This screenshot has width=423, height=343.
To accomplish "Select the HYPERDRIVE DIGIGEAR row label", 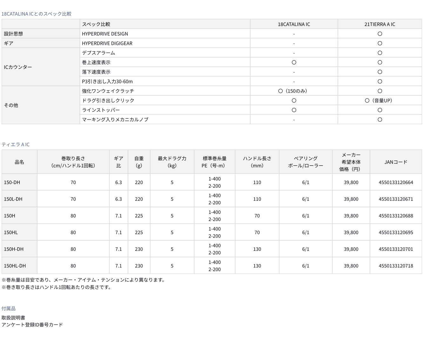I will (x=107, y=43).
